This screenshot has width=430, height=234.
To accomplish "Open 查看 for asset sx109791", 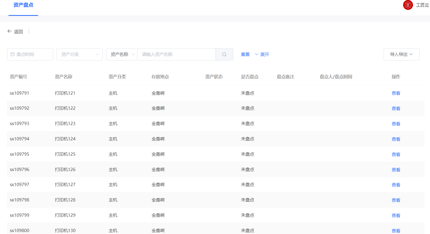I will tap(396, 93).
